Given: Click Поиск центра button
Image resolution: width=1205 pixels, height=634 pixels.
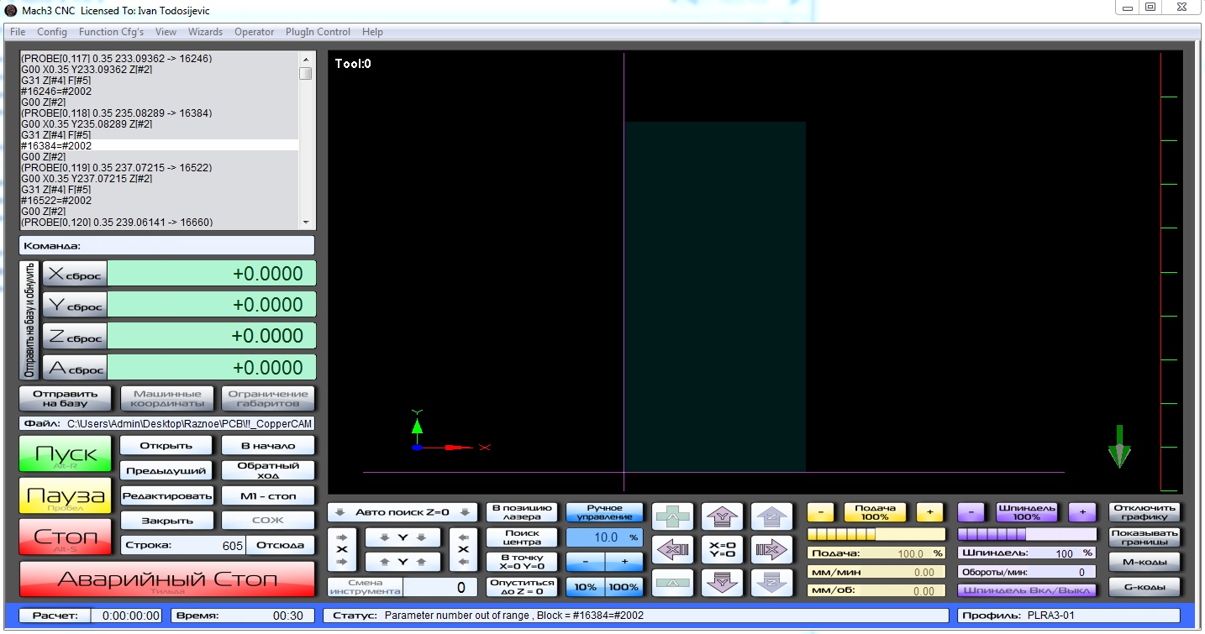Looking at the screenshot, I should click(522, 537).
